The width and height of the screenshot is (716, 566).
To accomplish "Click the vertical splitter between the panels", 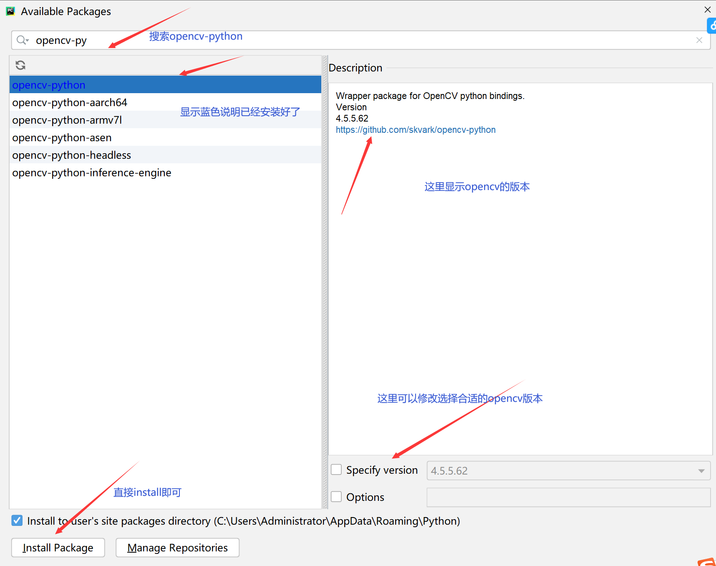I will (325, 282).
